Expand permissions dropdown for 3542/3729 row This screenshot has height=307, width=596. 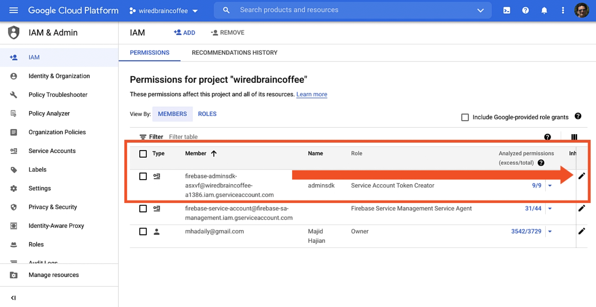[x=550, y=231]
